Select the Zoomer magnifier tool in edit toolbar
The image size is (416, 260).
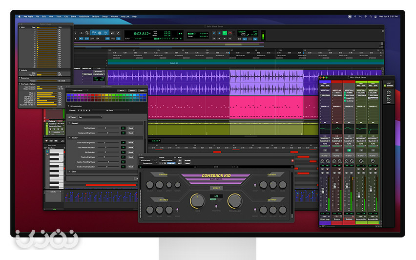pyautogui.click(x=87, y=33)
